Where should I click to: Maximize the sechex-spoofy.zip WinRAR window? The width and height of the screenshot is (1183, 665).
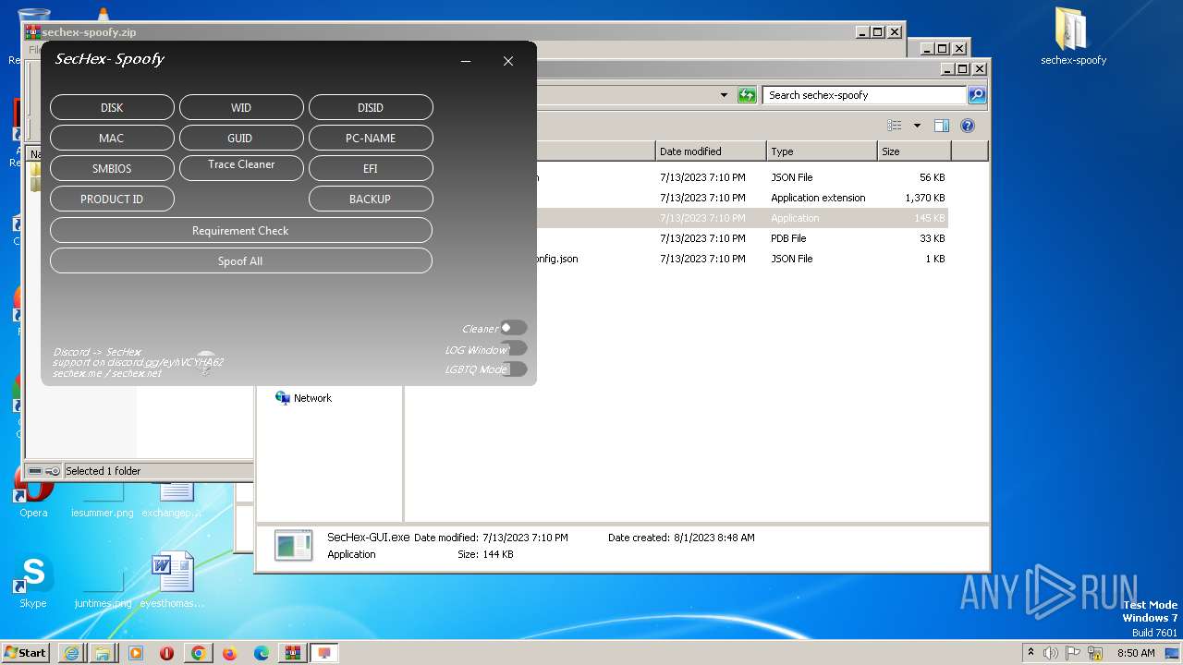click(877, 31)
